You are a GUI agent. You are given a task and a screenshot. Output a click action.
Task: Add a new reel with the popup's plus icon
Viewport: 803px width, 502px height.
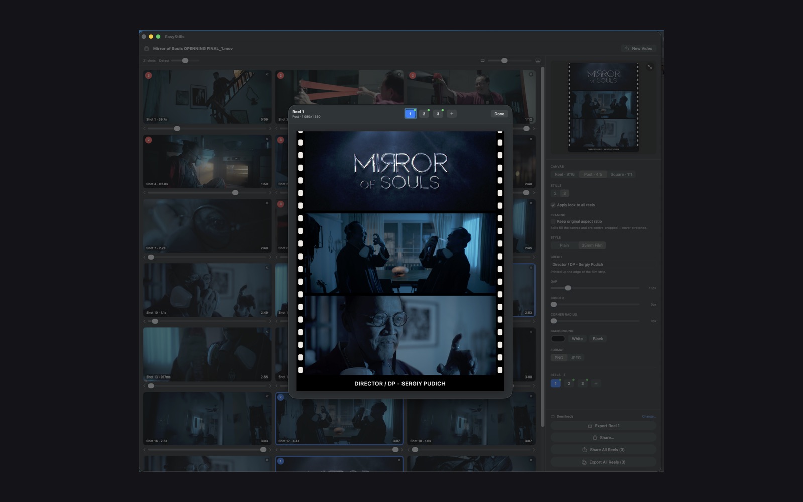(452, 114)
